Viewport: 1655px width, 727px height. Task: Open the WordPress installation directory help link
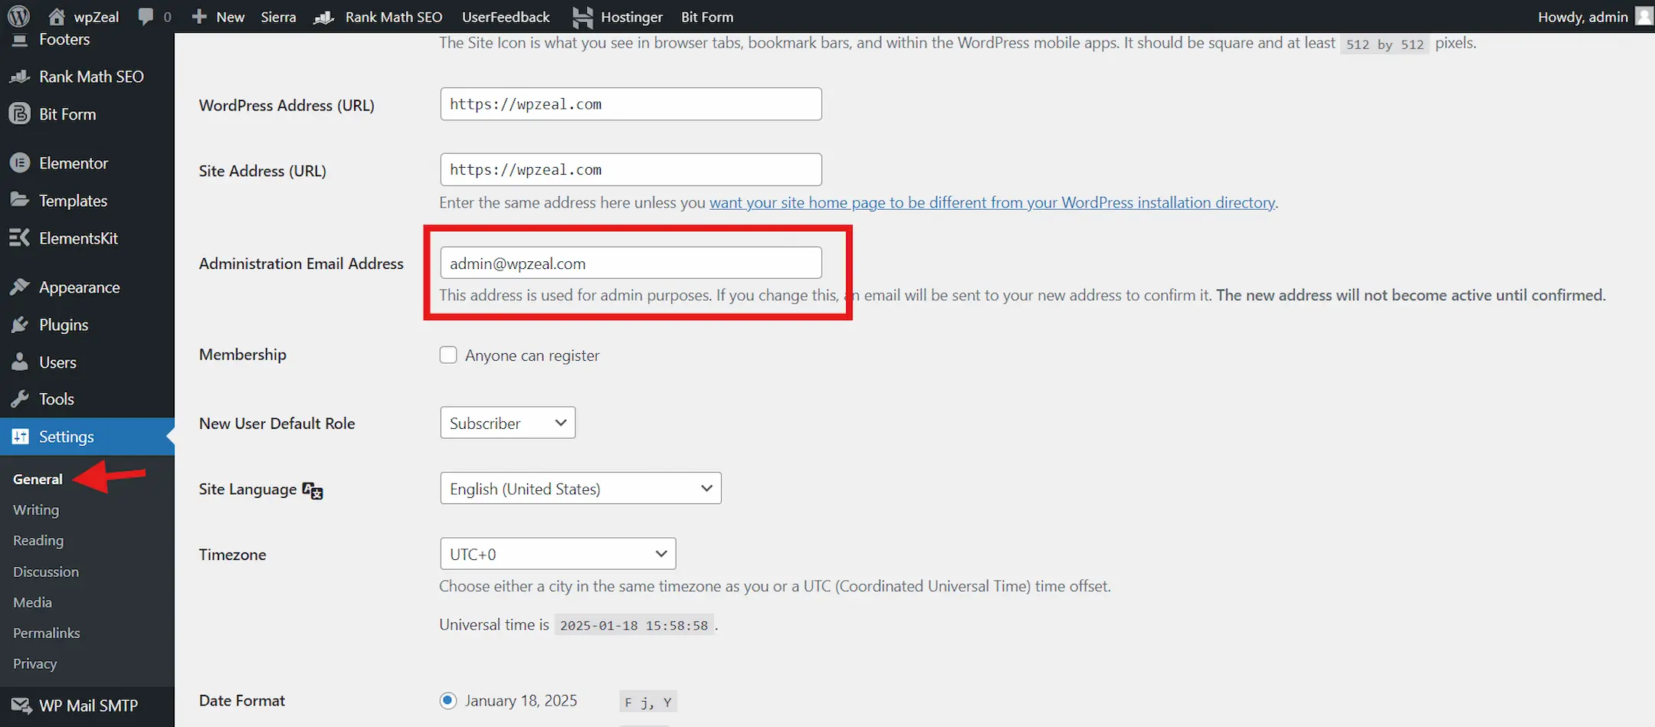tap(992, 203)
